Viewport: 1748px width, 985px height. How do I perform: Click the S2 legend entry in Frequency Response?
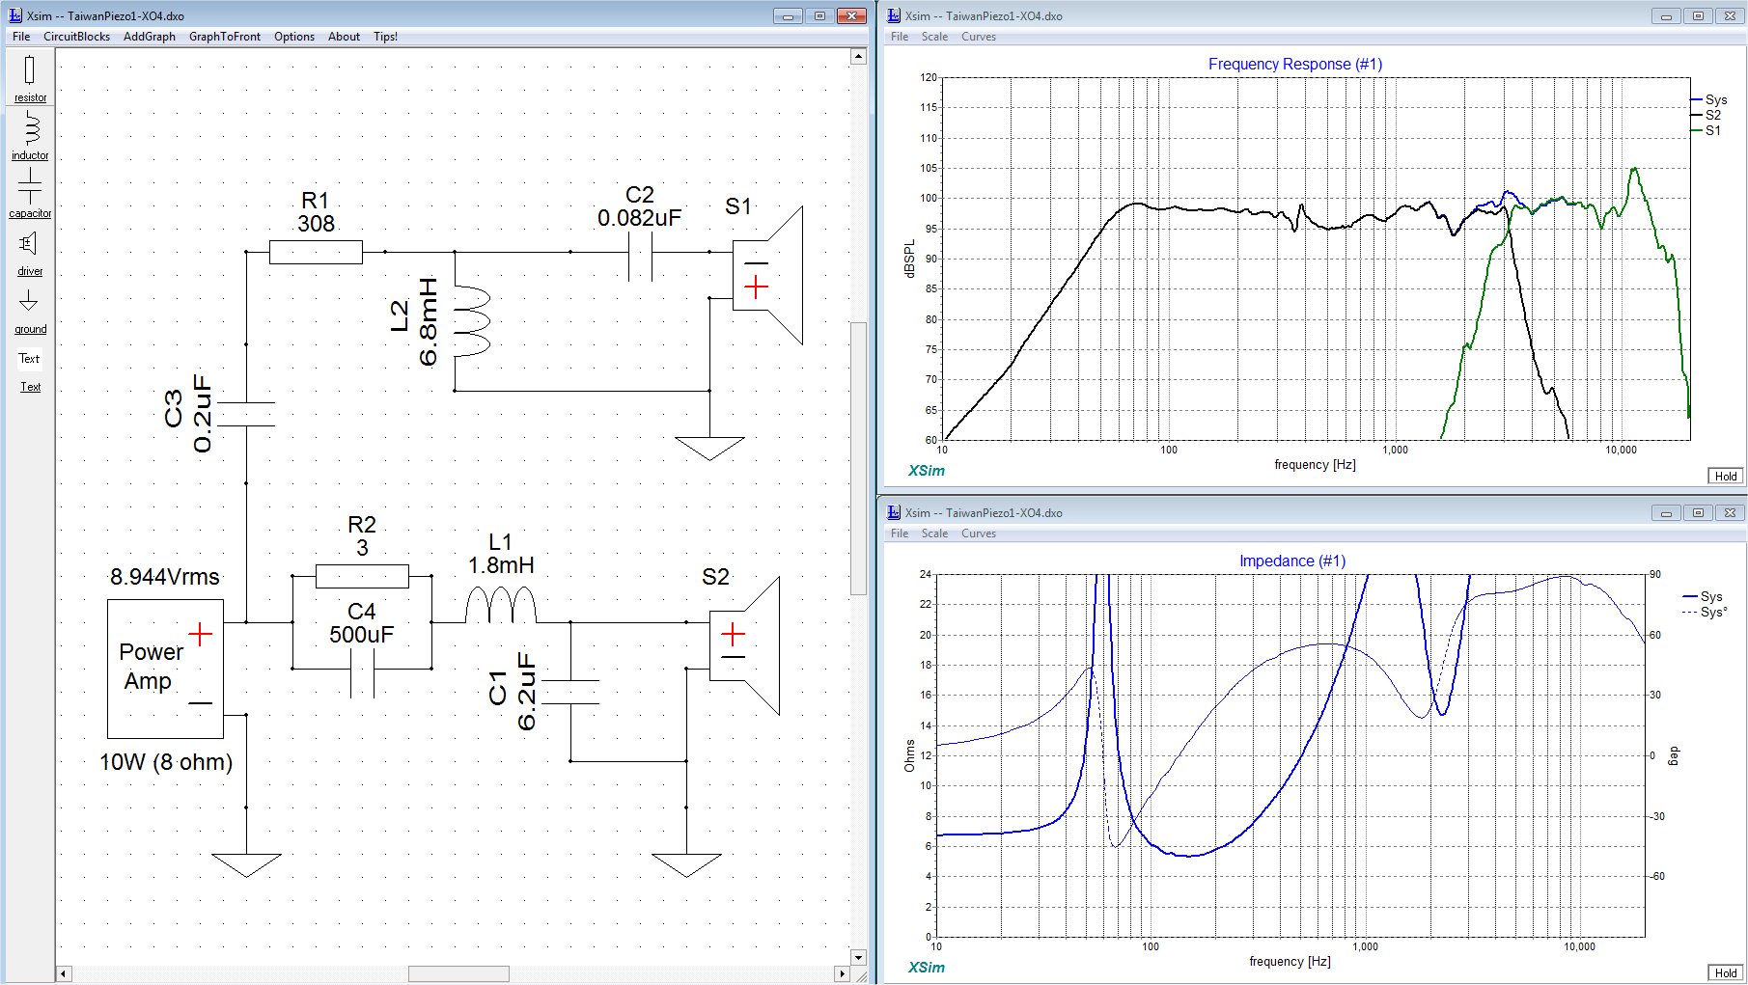(x=1706, y=115)
